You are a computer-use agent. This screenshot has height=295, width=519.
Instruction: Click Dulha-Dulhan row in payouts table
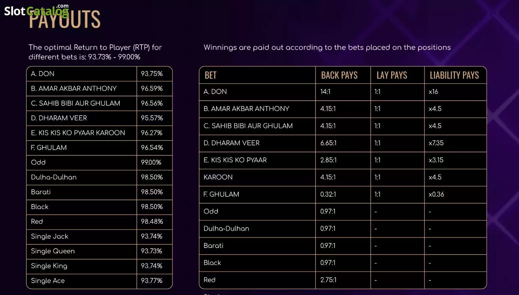tap(343, 229)
